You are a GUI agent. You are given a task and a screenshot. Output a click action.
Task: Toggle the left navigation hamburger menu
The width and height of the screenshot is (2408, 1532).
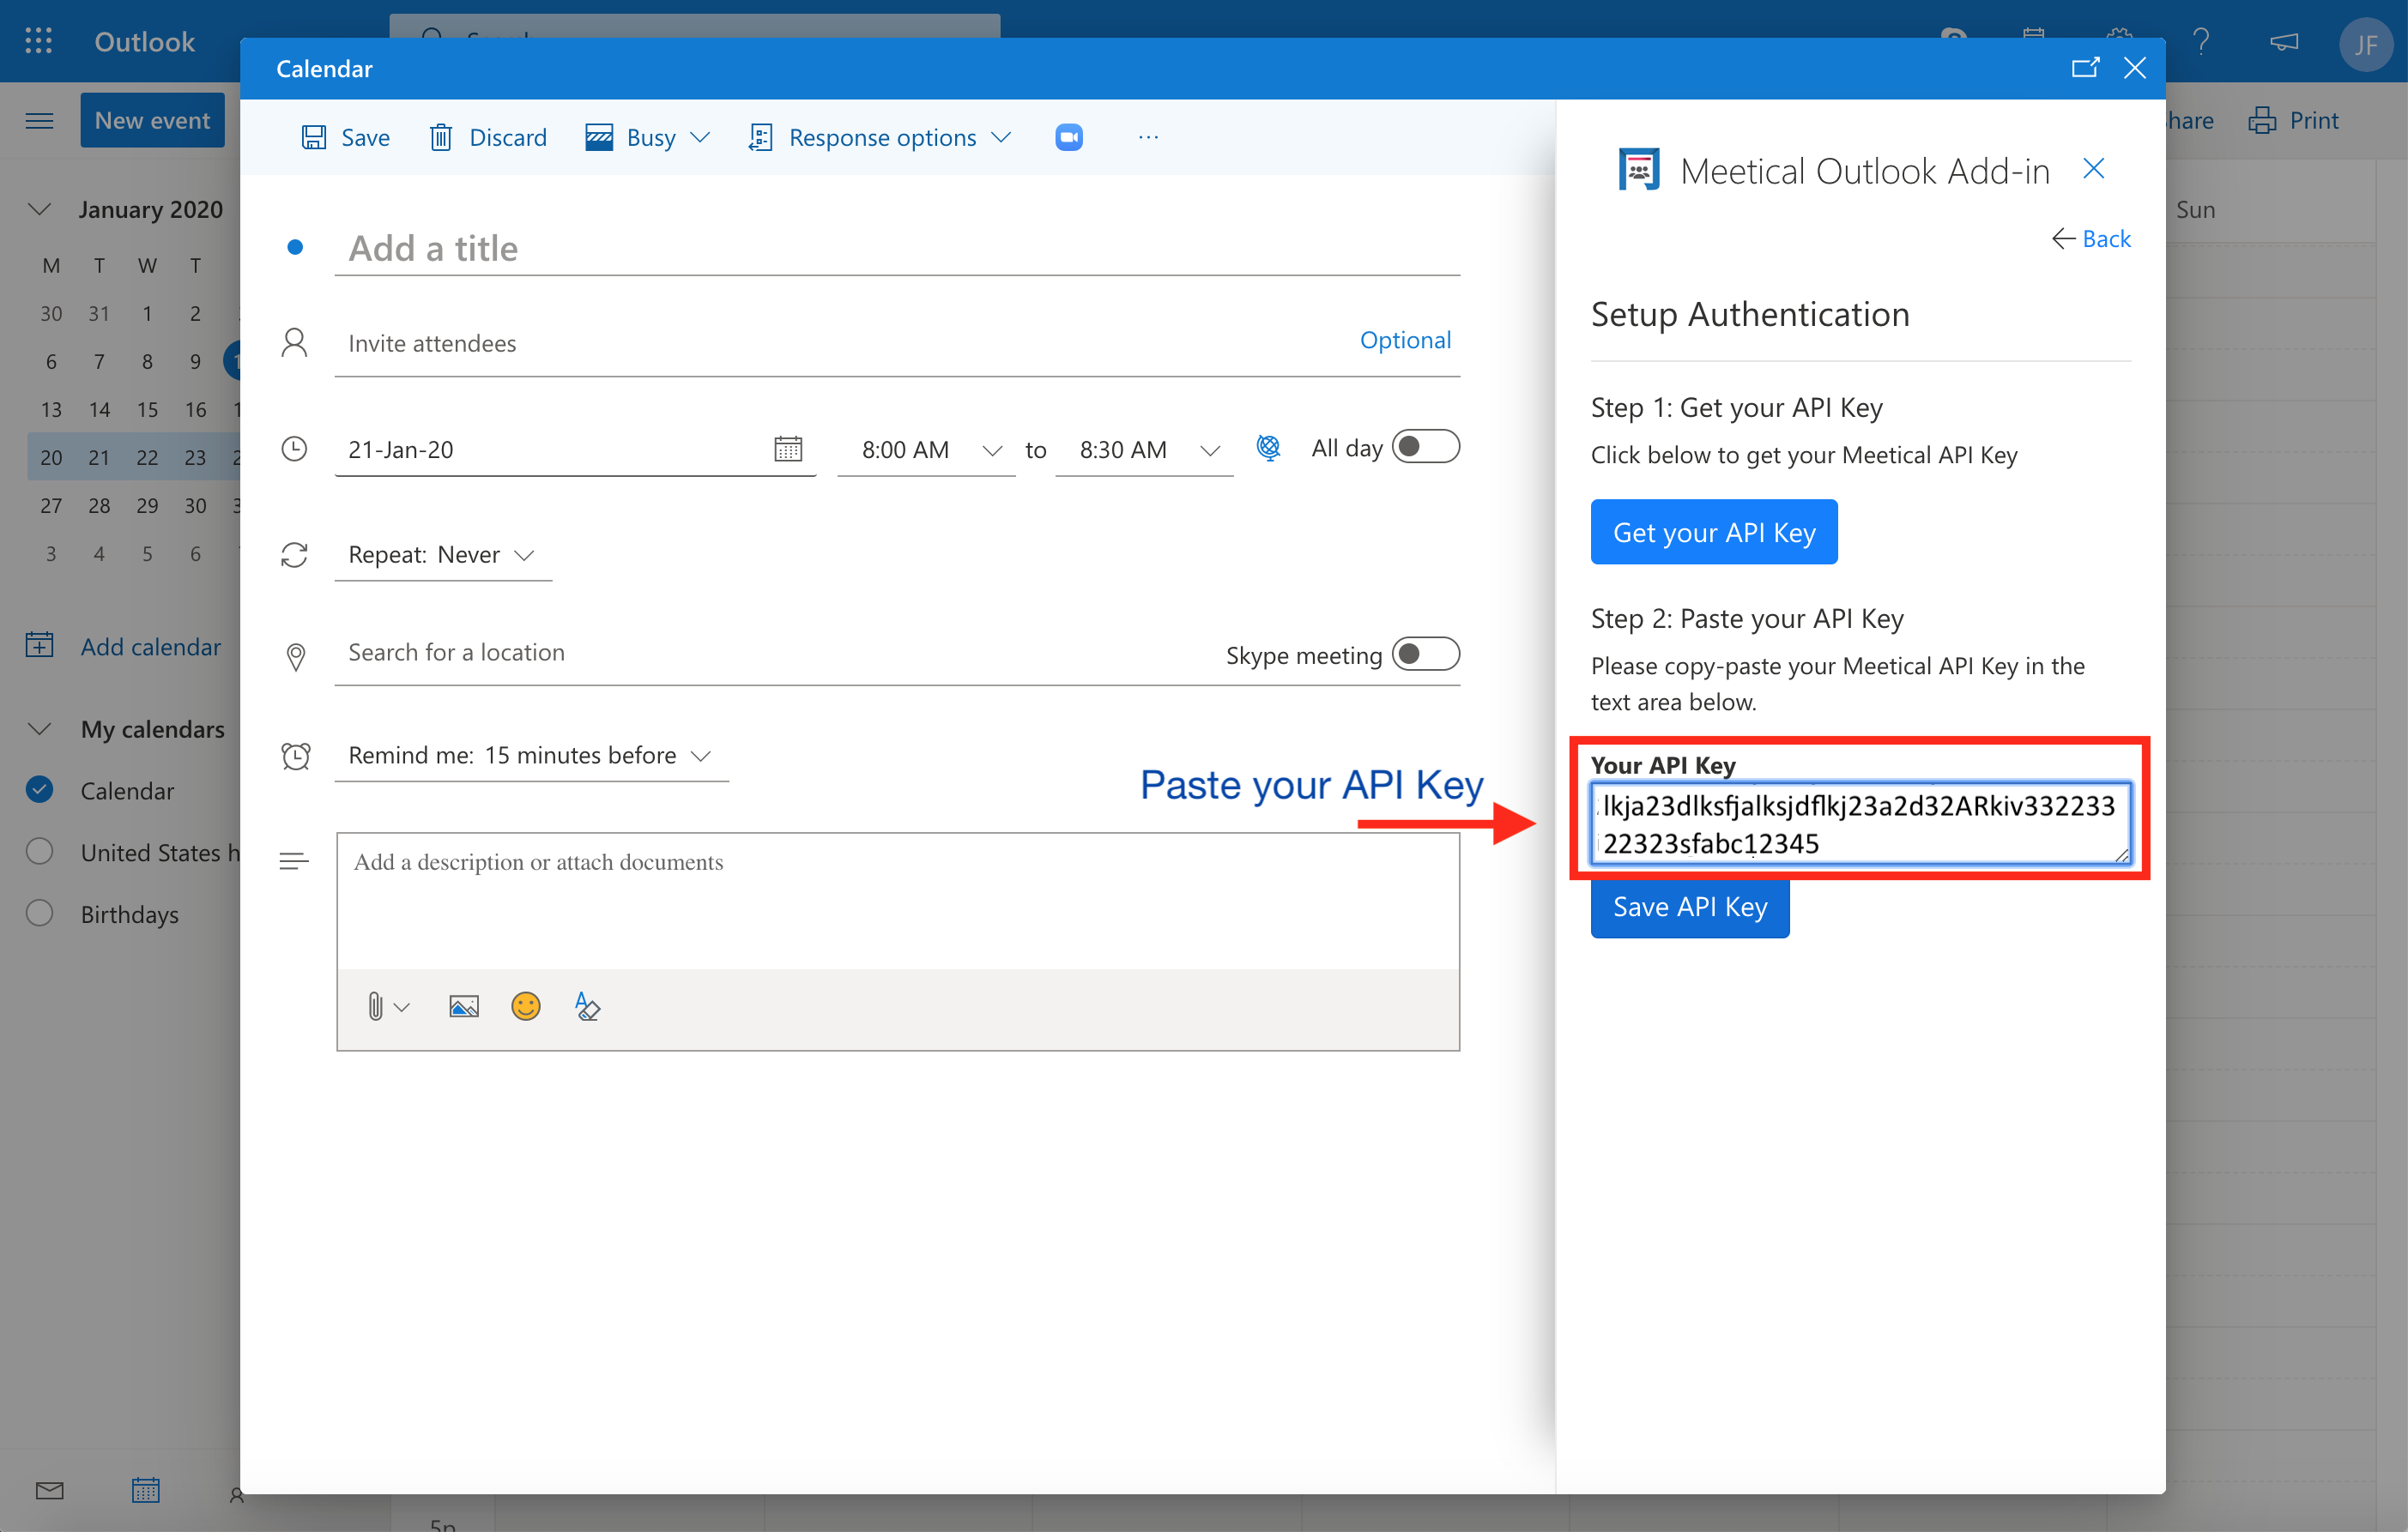point(39,121)
